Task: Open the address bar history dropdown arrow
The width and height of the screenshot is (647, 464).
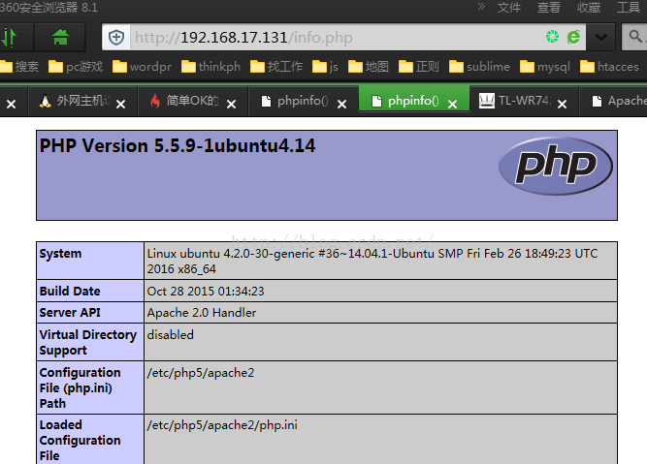Action: (x=601, y=38)
